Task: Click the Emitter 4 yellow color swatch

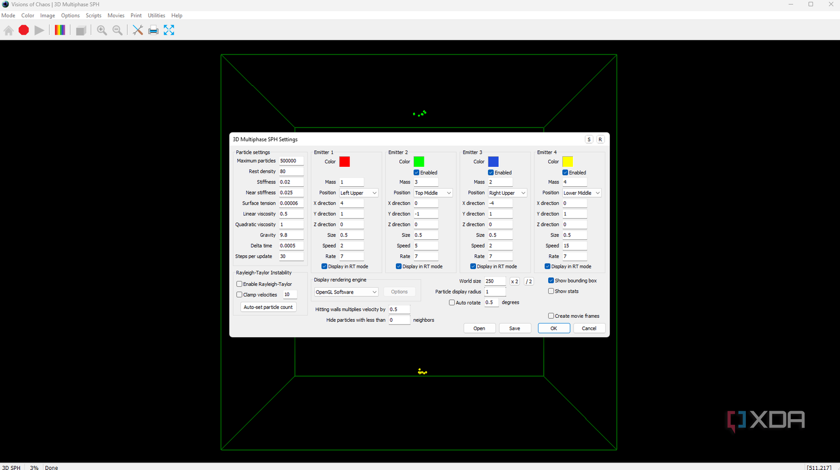Action: (x=568, y=162)
